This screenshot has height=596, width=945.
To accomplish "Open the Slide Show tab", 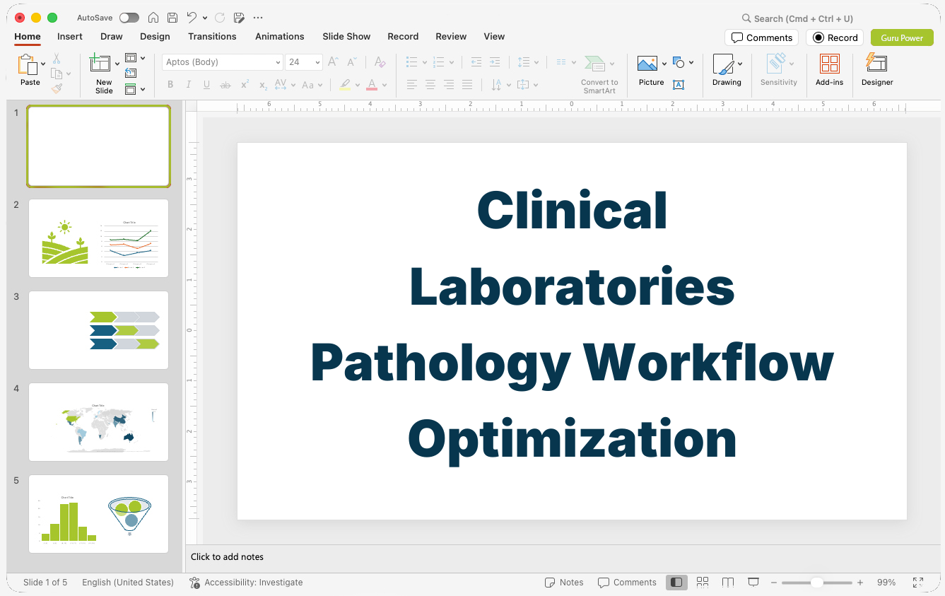I will point(346,36).
